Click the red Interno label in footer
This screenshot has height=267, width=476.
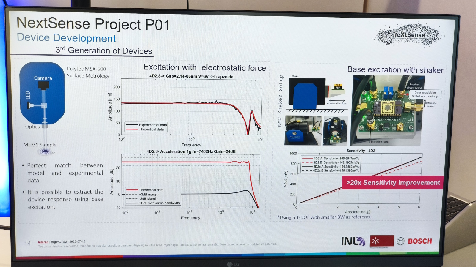point(43,242)
